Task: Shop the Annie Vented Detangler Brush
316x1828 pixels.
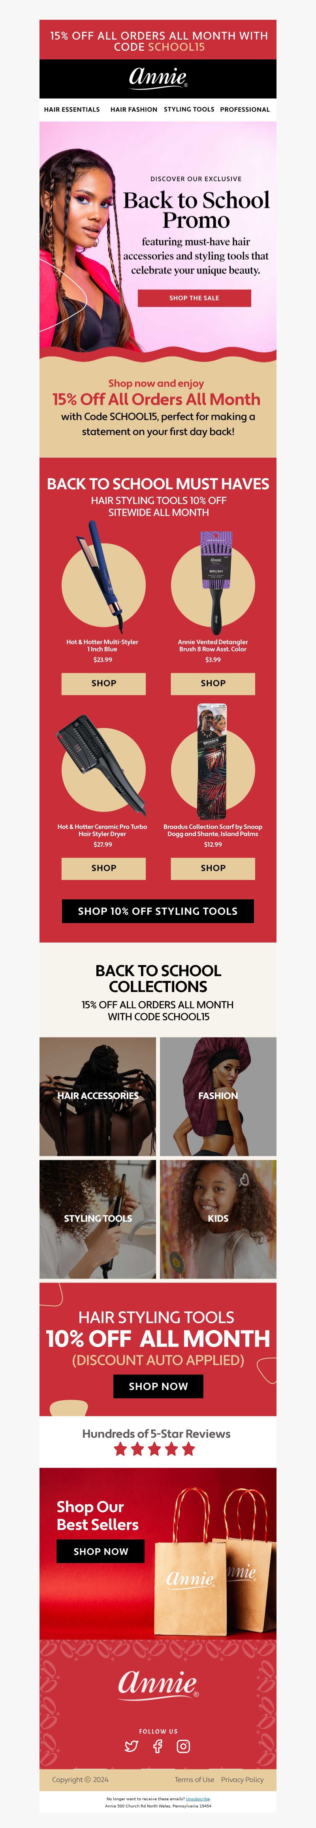Action: pyautogui.click(x=213, y=683)
